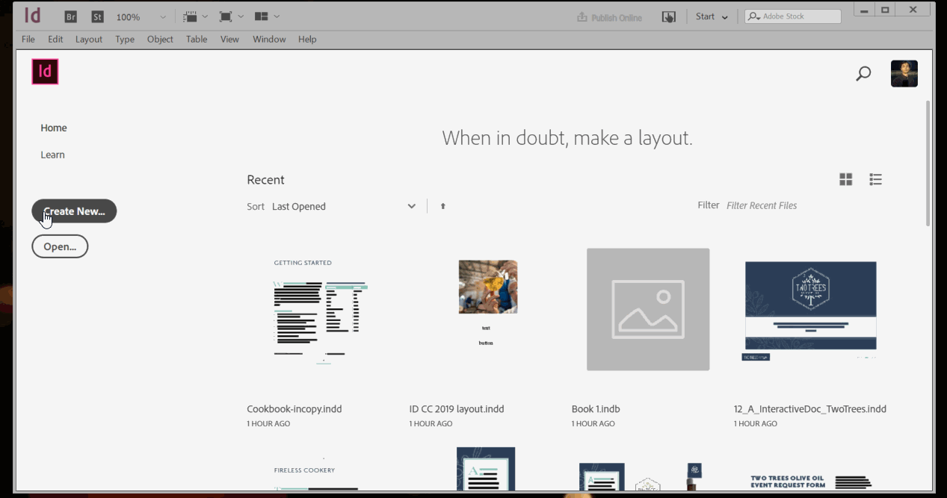Screen dimensions: 947x498
Task: Open the user profile avatar
Action: tap(904, 73)
